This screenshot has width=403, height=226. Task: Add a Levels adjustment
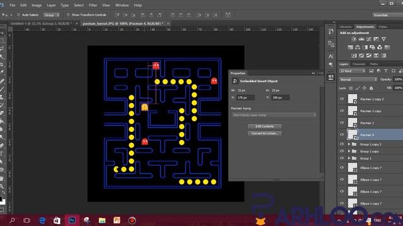pos(361,39)
